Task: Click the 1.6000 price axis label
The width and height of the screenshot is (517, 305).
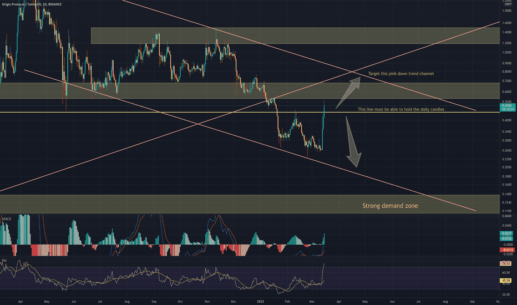Action: (507, 23)
